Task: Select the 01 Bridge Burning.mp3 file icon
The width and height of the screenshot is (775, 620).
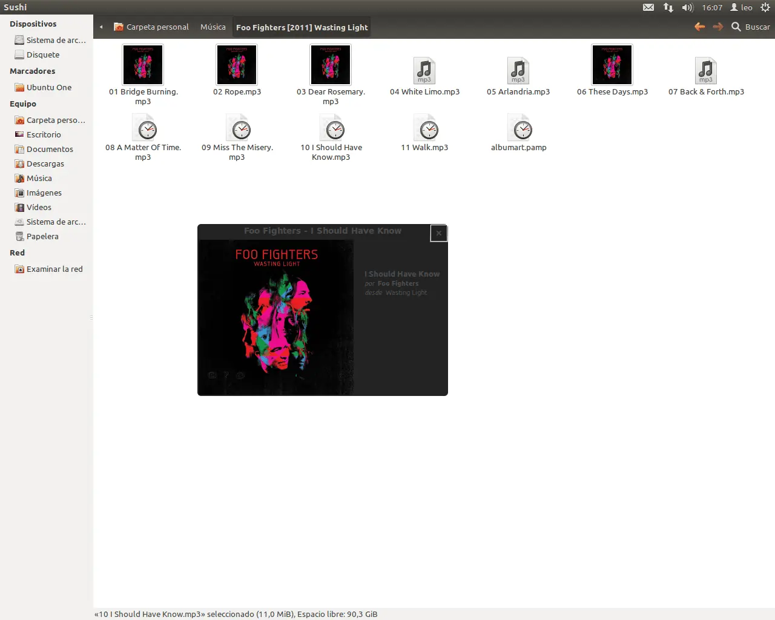Action: pos(143,65)
